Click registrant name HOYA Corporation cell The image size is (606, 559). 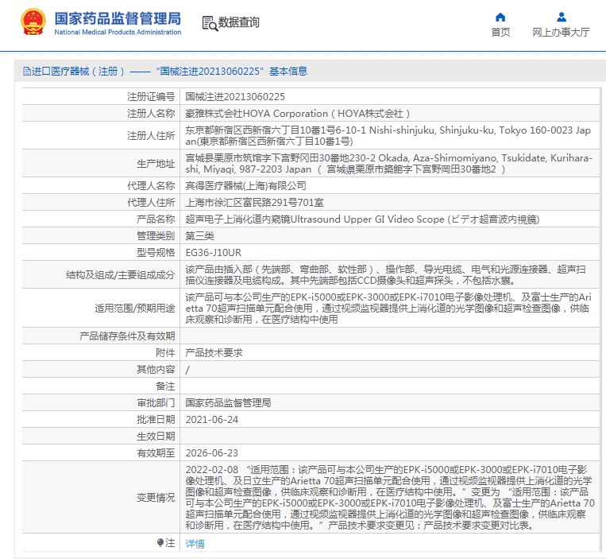point(298,114)
